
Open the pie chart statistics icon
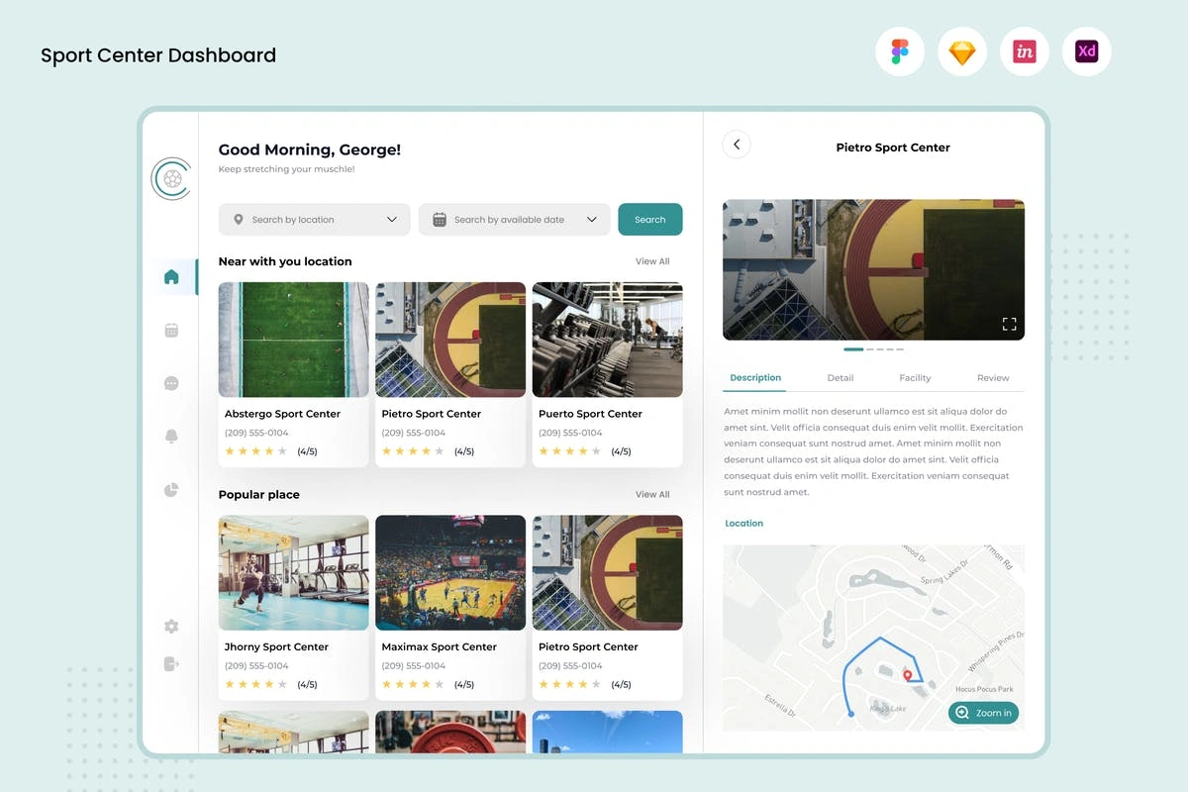[x=171, y=489]
